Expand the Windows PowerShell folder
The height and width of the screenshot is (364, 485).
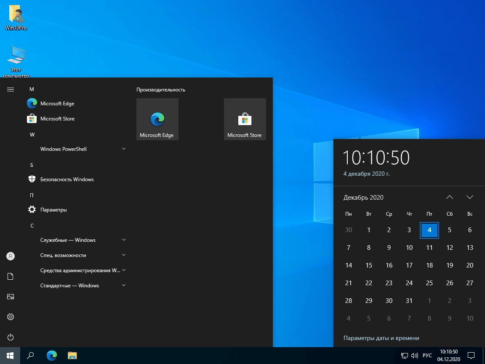tap(76, 149)
